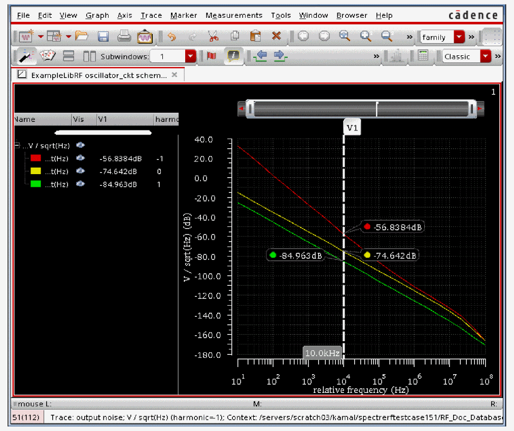Click the open folder icon
Image resolution: width=514 pixels, height=431 pixels.
coord(82,37)
